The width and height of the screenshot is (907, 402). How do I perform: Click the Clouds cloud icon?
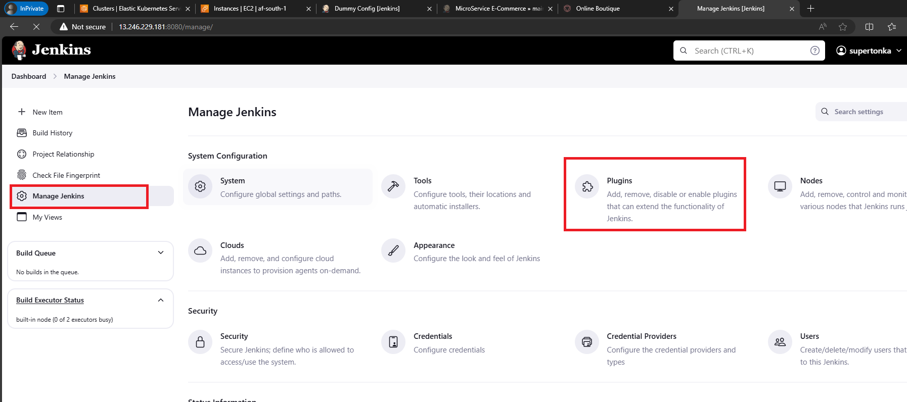tap(200, 250)
